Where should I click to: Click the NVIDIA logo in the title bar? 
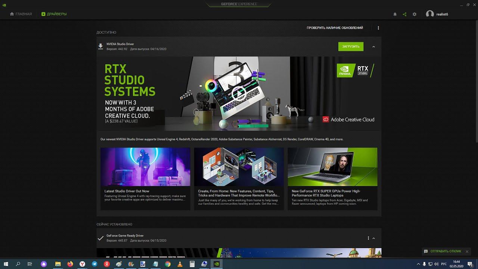pyautogui.click(x=4, y=4)
